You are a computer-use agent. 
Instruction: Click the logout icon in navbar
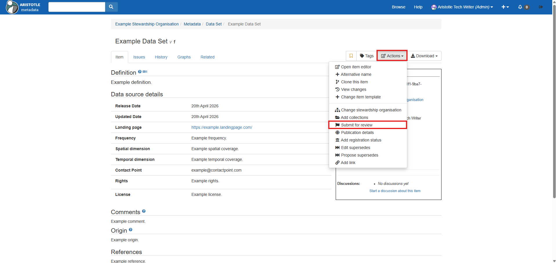[541, 7]
